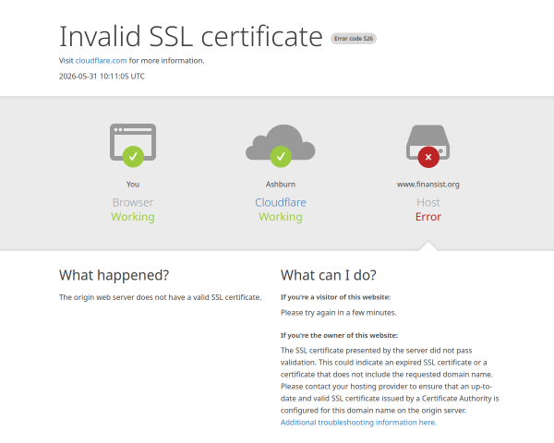Image resolution: width=554 pixels, height=443 pixels.
Task: Click the What happened? heading
Action: [x=114, y=275]
